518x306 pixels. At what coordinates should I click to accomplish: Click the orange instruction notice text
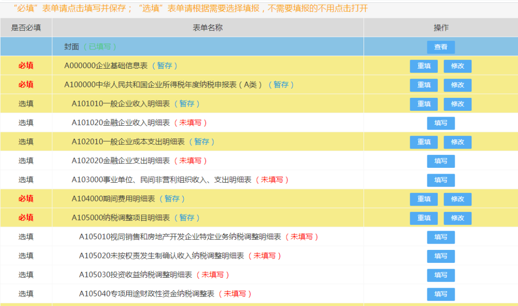(190, 8)
